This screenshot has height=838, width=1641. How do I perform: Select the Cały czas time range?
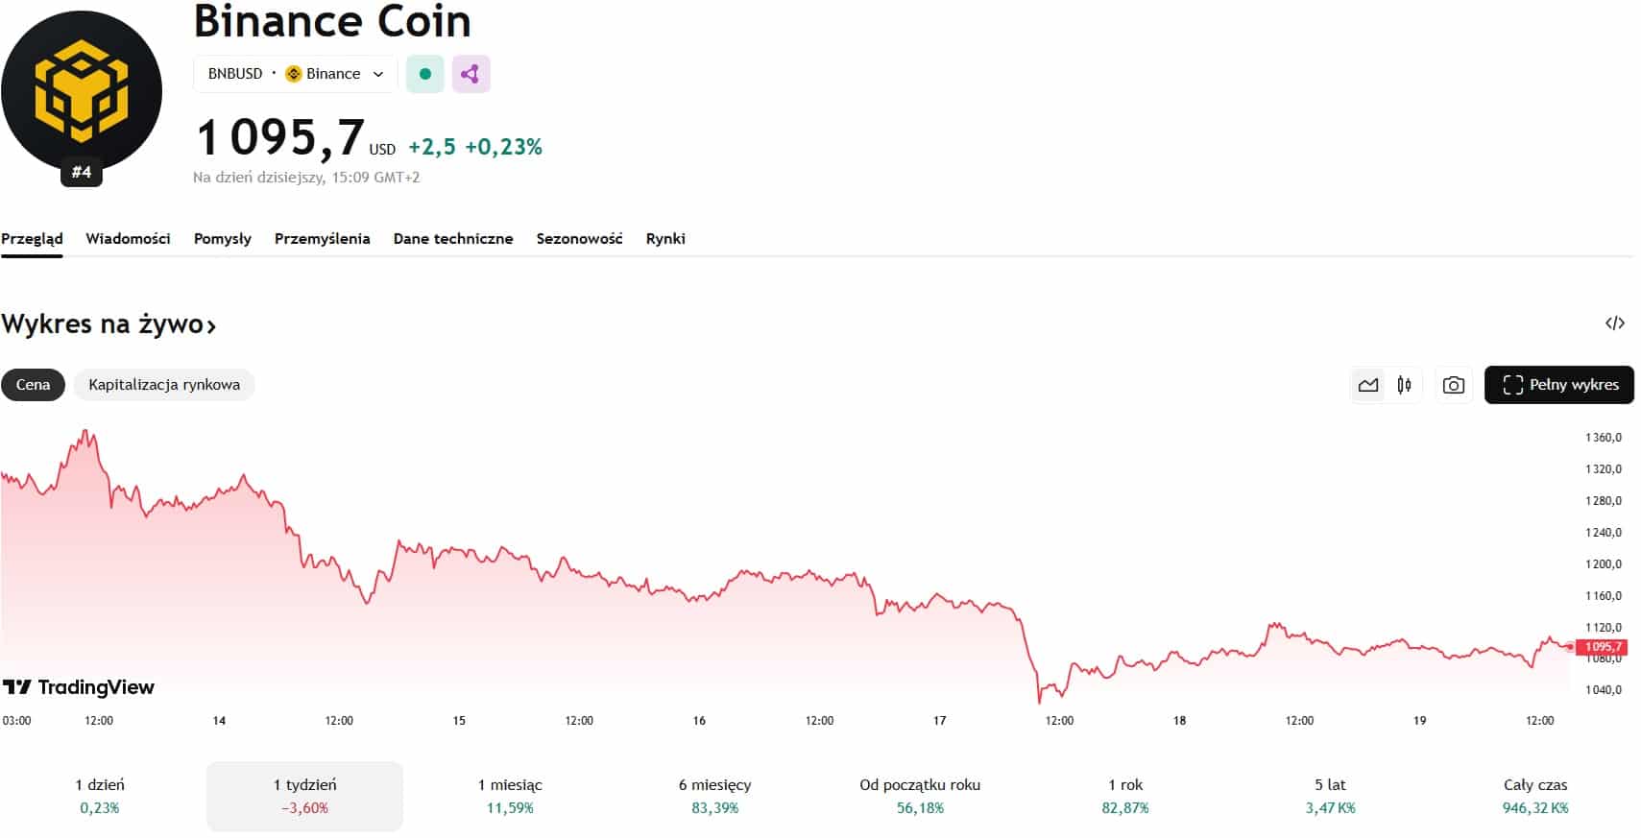tap(1534, 796)
